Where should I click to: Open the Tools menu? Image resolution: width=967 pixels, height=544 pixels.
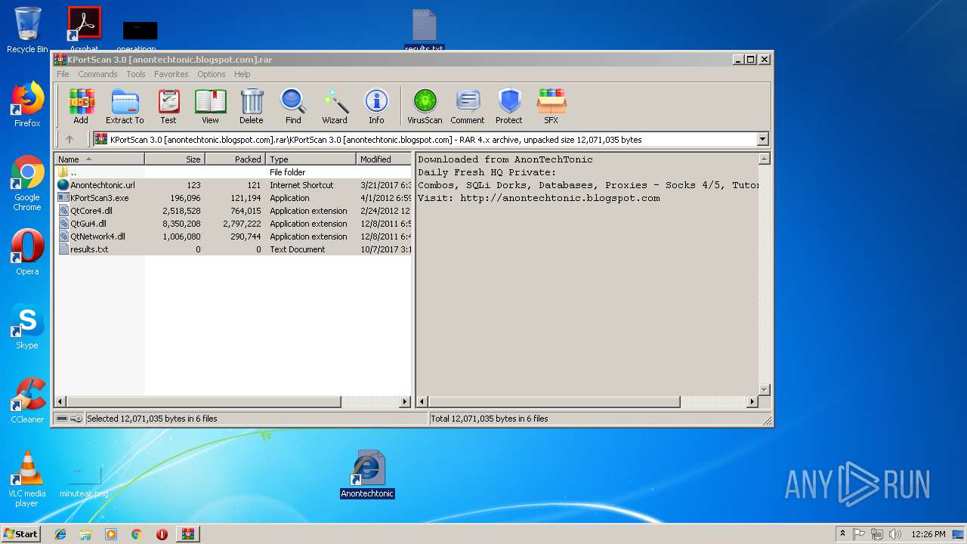click(x=136, y=74)
